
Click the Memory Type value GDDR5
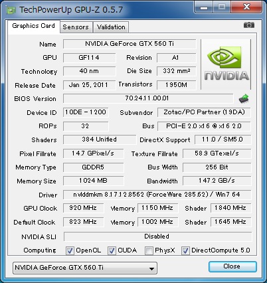[x=94, y=167]
